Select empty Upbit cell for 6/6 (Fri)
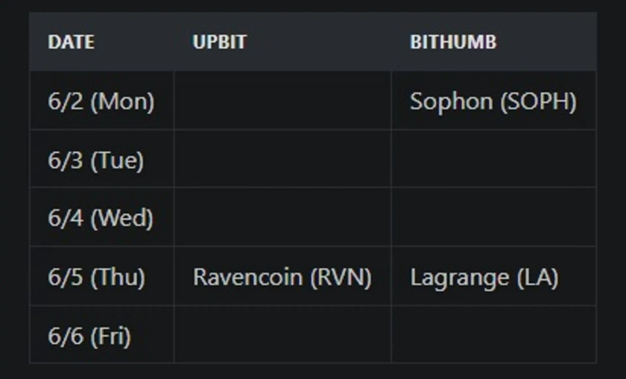 (x=282, y=337)
